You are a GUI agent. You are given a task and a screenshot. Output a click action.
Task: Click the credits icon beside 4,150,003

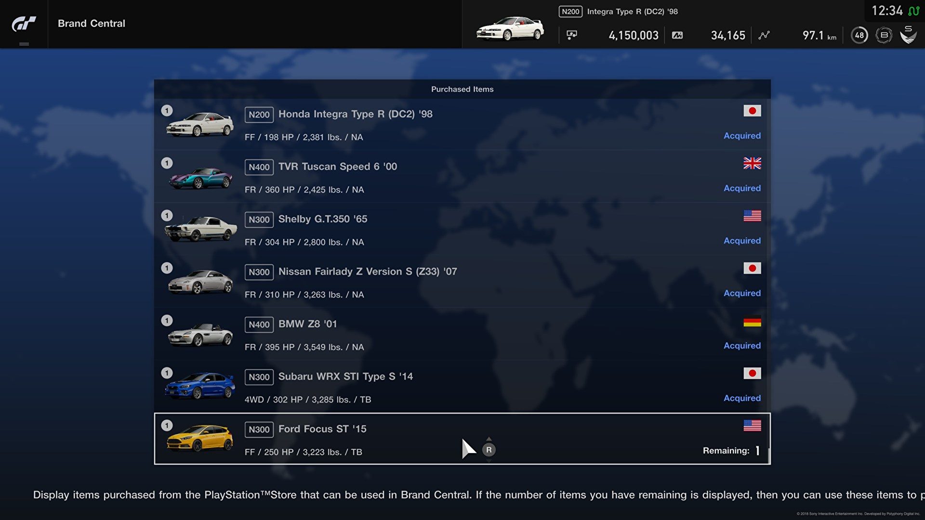click(572, 35)
